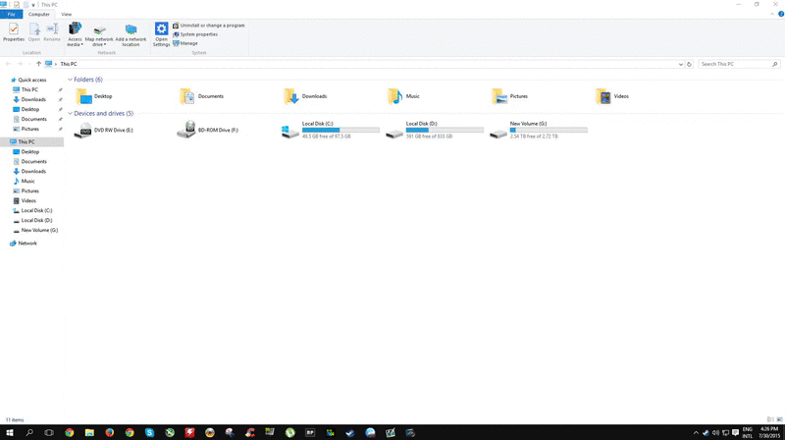
Task: Select the Documents folder in main pane
Action: pyautogui.click(x=202, y=96)
